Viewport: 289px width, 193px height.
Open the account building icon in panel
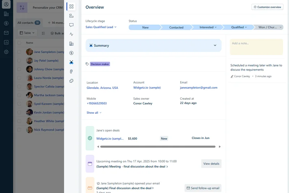[71, 44]
